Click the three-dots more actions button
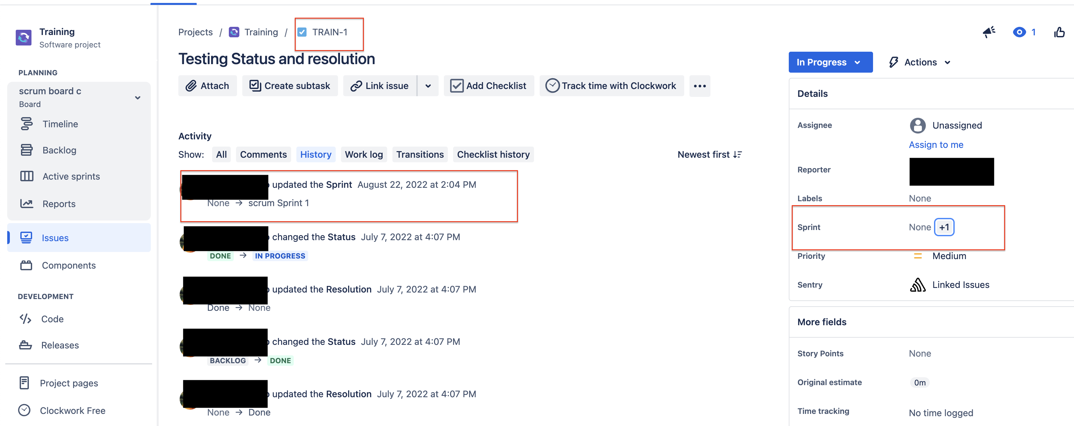Viewport: 1074px width, 426px height. [x=699, y=86]
